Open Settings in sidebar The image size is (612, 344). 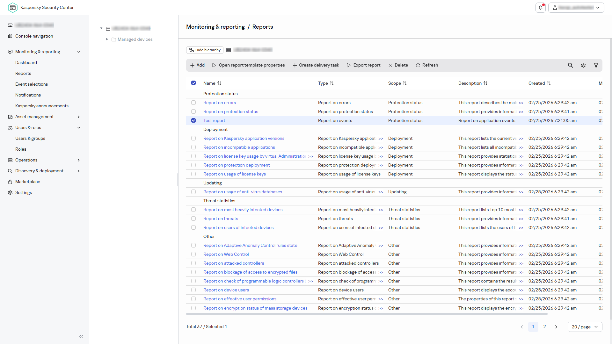pyautogui.click(x=24, y=192)
